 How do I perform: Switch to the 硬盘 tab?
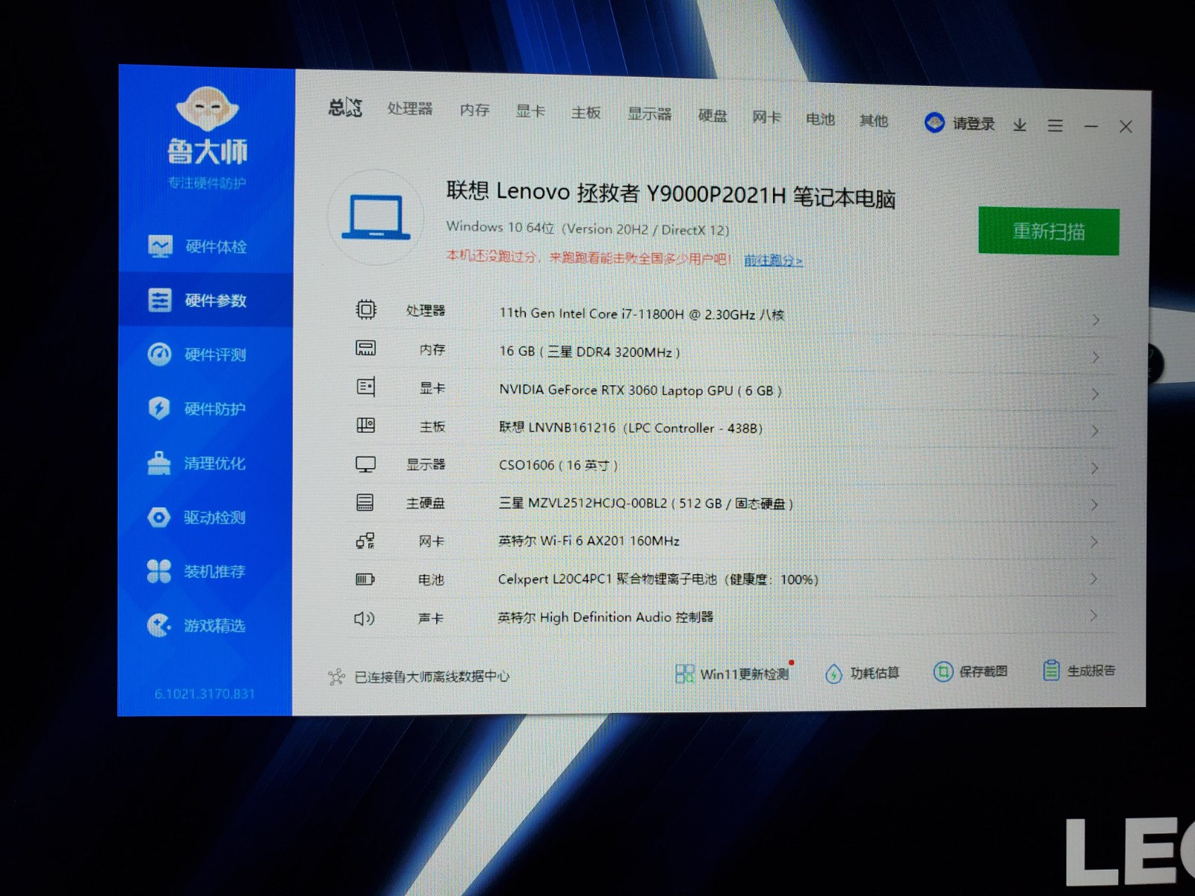(713, 116)
